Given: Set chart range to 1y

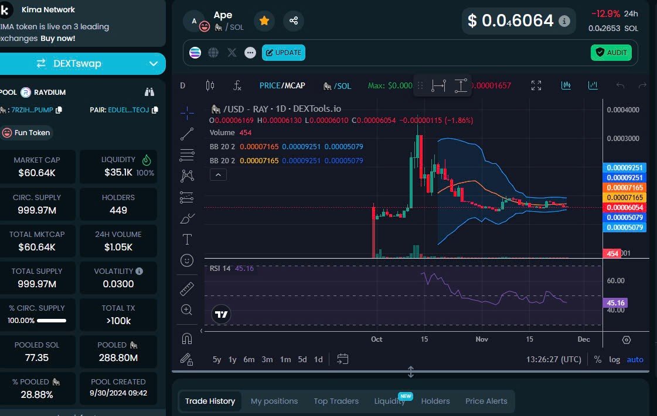Looking at the screenshot, I should (x=232, y=360).
